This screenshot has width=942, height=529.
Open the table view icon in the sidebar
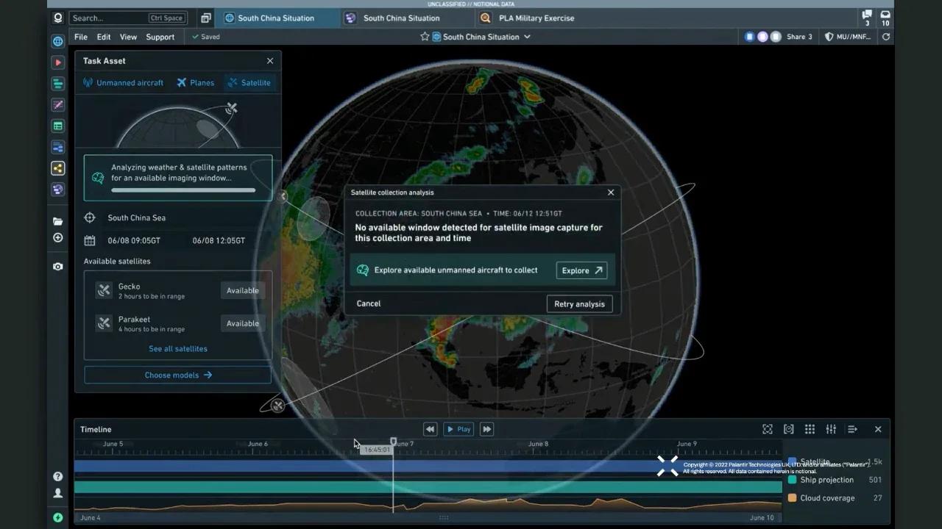coord(57,126)
